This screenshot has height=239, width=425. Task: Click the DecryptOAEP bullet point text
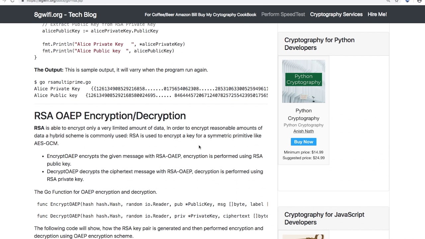point(155,175)
